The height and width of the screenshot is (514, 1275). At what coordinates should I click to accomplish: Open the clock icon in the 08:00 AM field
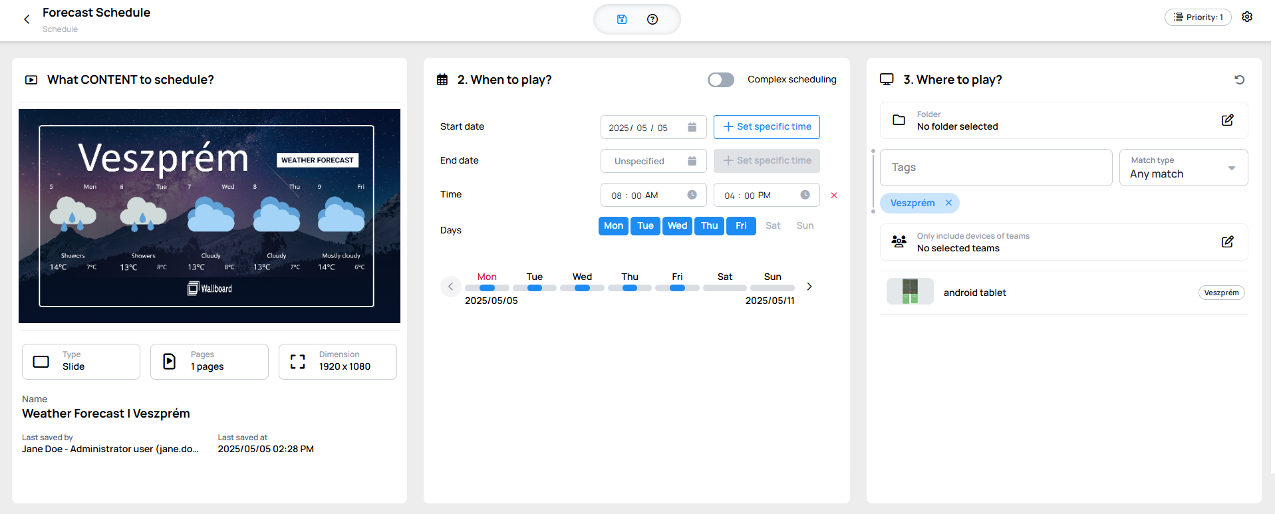pos(692,195)
